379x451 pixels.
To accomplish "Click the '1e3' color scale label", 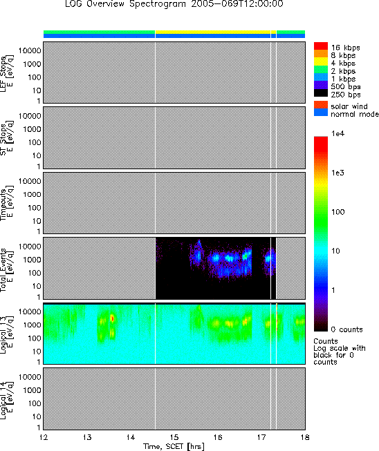I will tap(338, 173).
